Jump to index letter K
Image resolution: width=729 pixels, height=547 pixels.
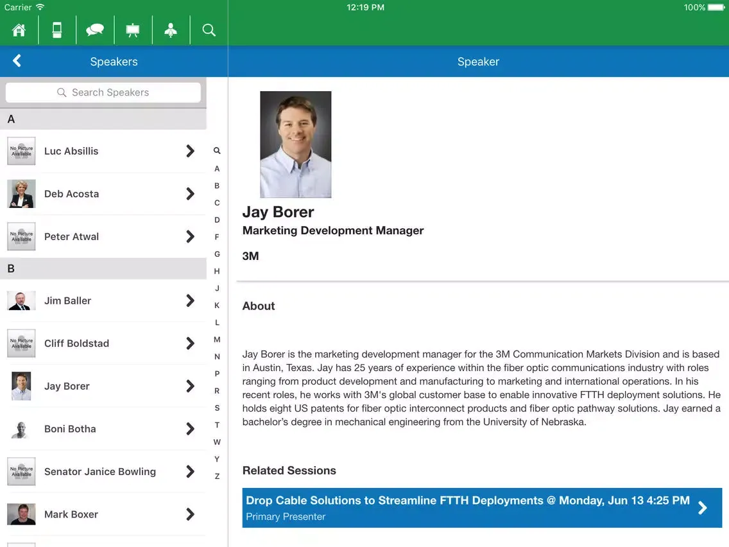[x=217, y=306]
